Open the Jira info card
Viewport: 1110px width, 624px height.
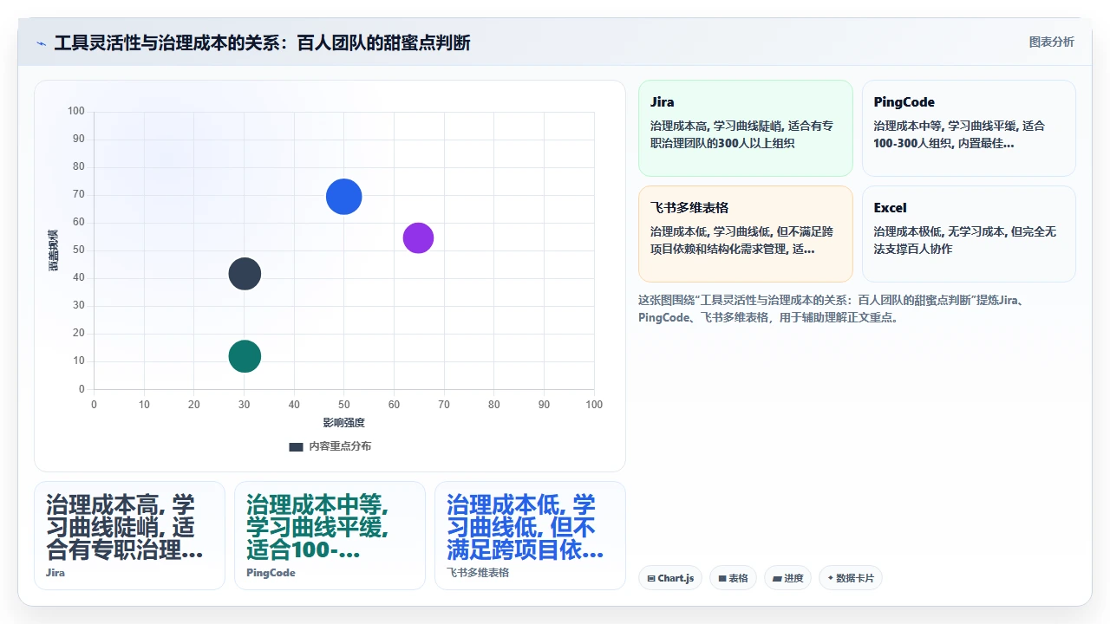pyautogui.click(x=746, y=128)
